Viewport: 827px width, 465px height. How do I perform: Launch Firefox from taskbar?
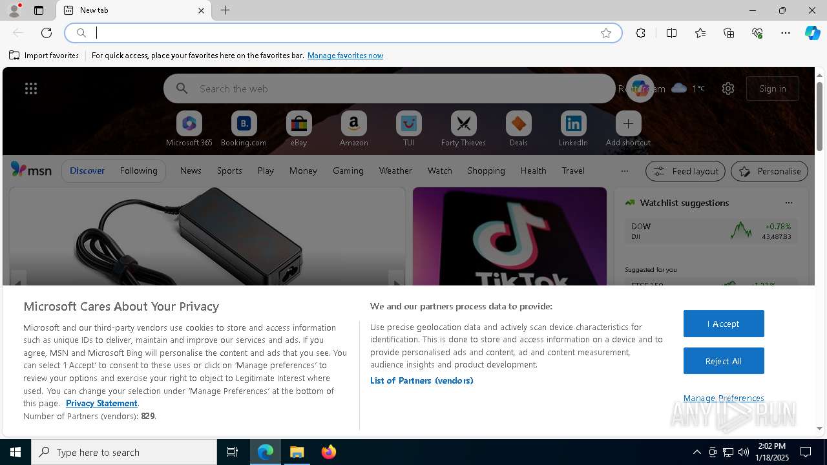click(x=329, y=452)
